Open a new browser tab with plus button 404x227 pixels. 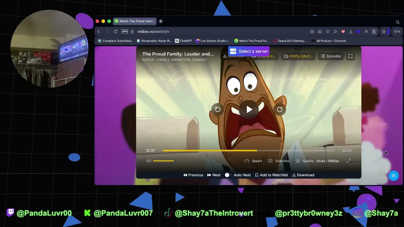click(161, 21)
